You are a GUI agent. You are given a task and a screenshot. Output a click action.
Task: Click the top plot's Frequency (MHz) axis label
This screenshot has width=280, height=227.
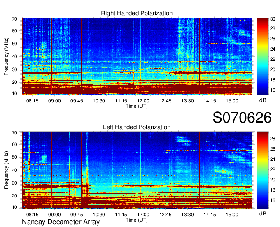6,56
